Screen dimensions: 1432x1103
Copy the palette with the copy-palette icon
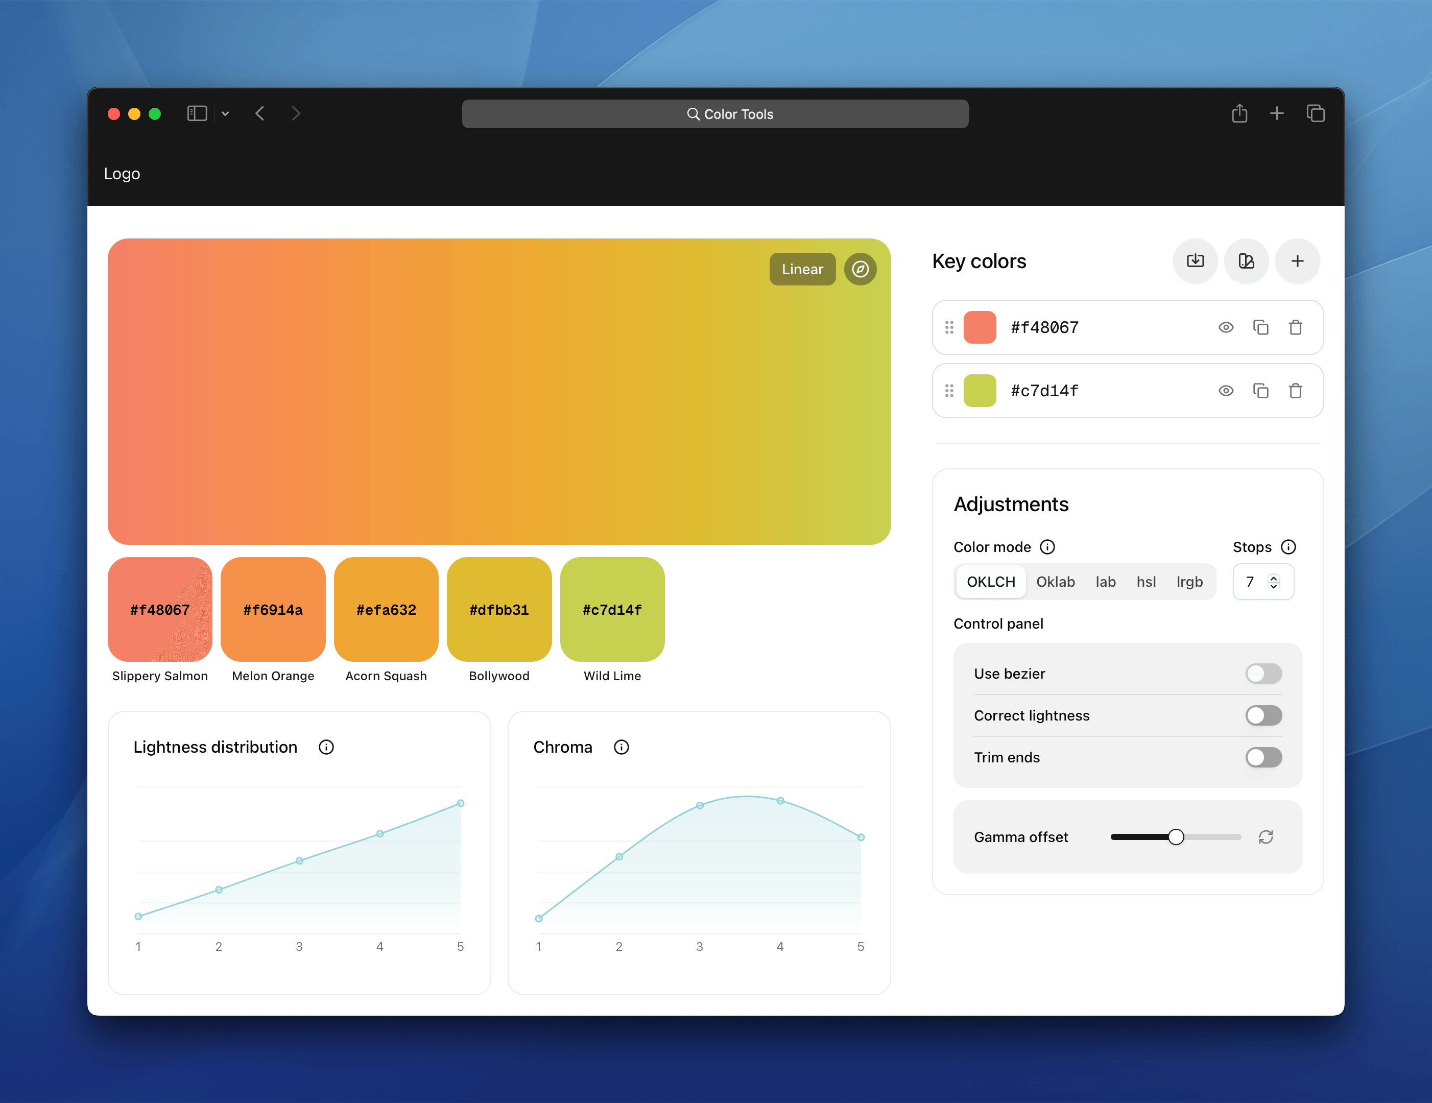pyautogui.click(x=1247, y=261)
